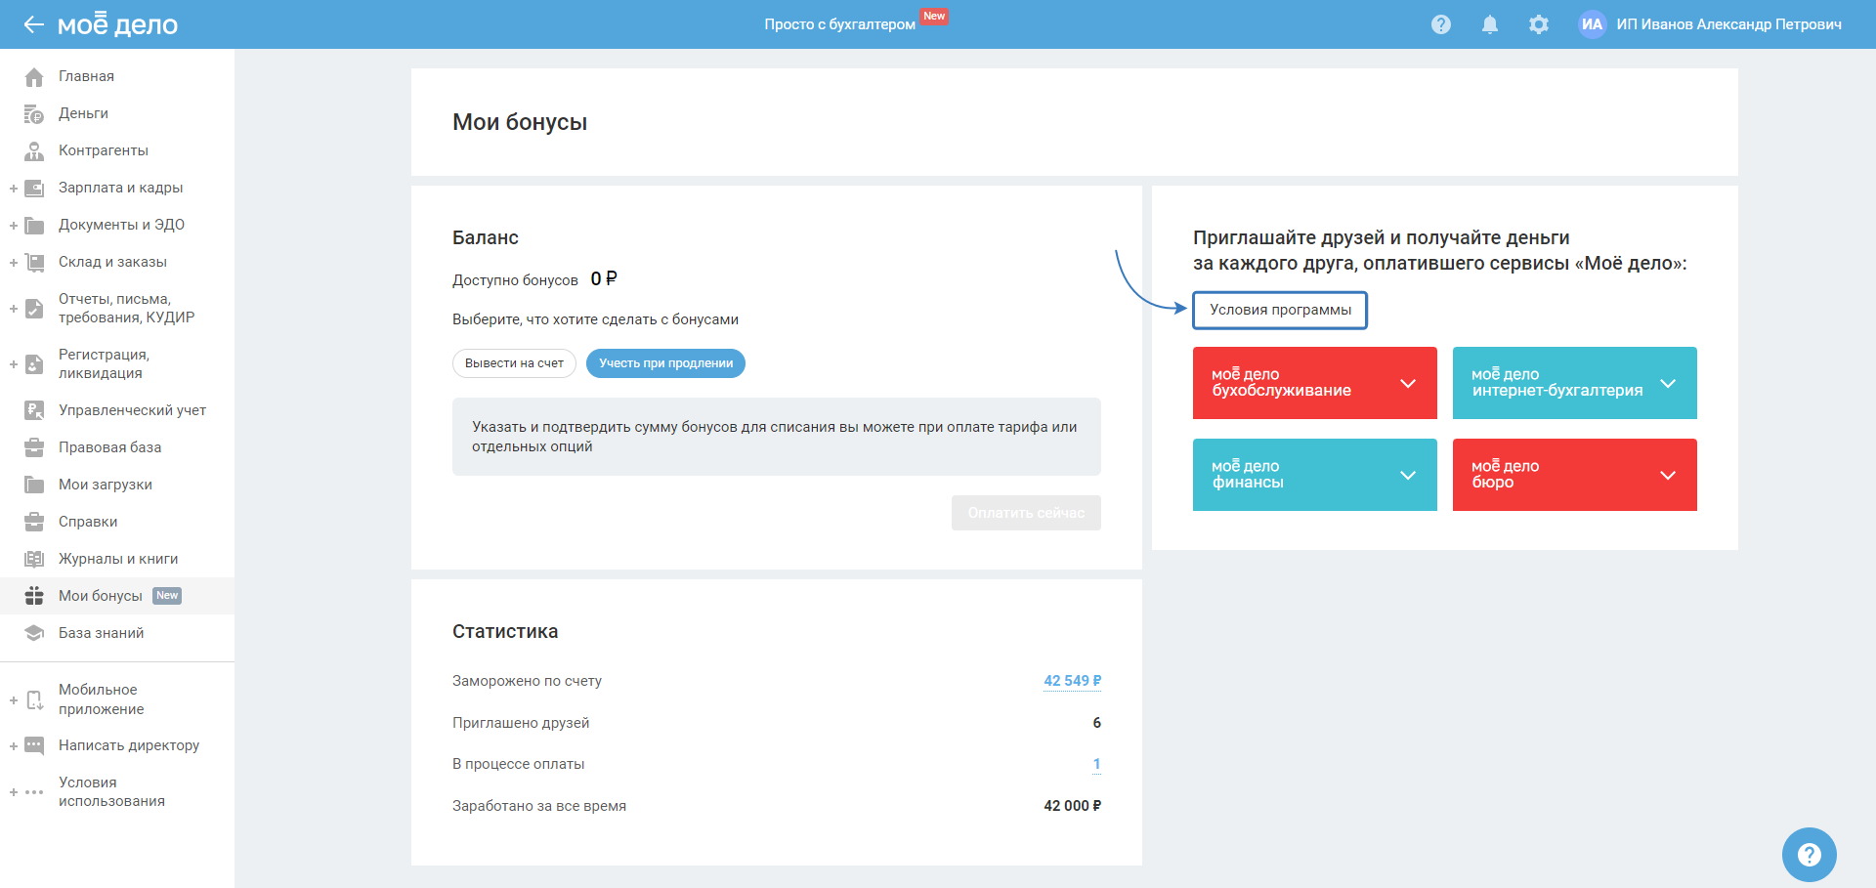Expand the Моё дело Интернет-бухгалтерия card
1876x888 pixels.
pyautogui.click(x=1575, y=383)
